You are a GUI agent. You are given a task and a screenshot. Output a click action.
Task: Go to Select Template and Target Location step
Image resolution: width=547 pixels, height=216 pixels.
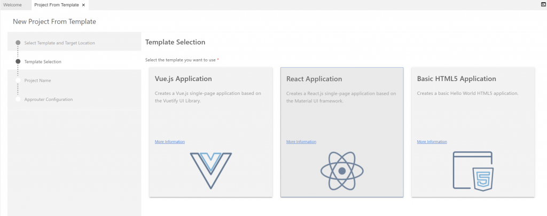click(60, 43)
